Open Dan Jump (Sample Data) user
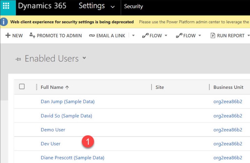Image resolution: width=250 pixels, height=163 pixels. (67, 102)
